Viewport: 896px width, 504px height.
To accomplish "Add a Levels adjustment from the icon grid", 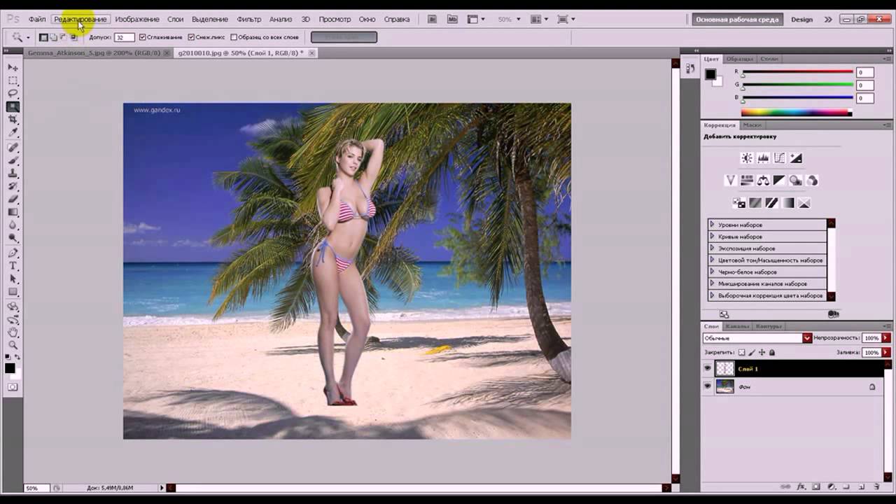I will (763, 158).
